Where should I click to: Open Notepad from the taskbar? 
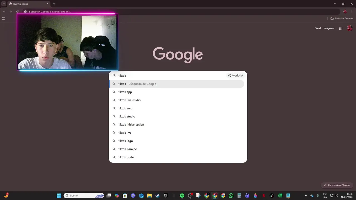point(288,196)
